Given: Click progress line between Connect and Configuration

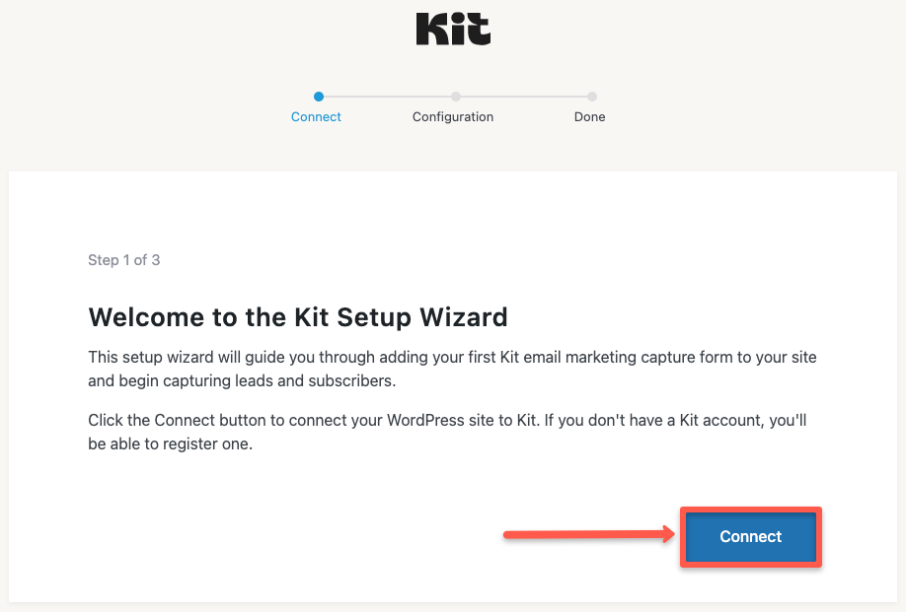Looking at the screenshot, I should tap(386, 97).
